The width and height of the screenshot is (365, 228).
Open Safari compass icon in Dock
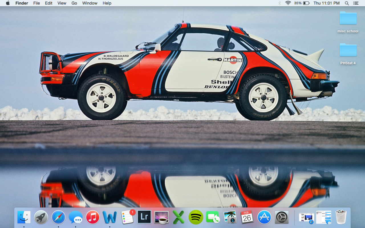(58, 217)
